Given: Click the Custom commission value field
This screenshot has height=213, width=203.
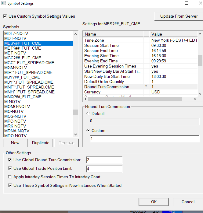Looking at the screenshot, I should [x=145, y=139].
